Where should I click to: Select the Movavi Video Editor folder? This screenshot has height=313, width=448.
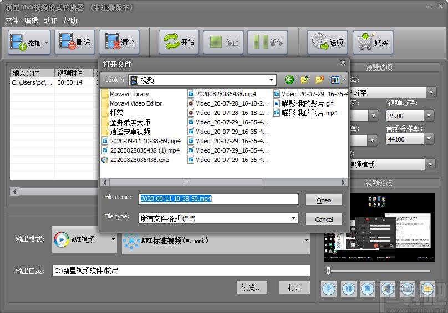tap(132, 103)
